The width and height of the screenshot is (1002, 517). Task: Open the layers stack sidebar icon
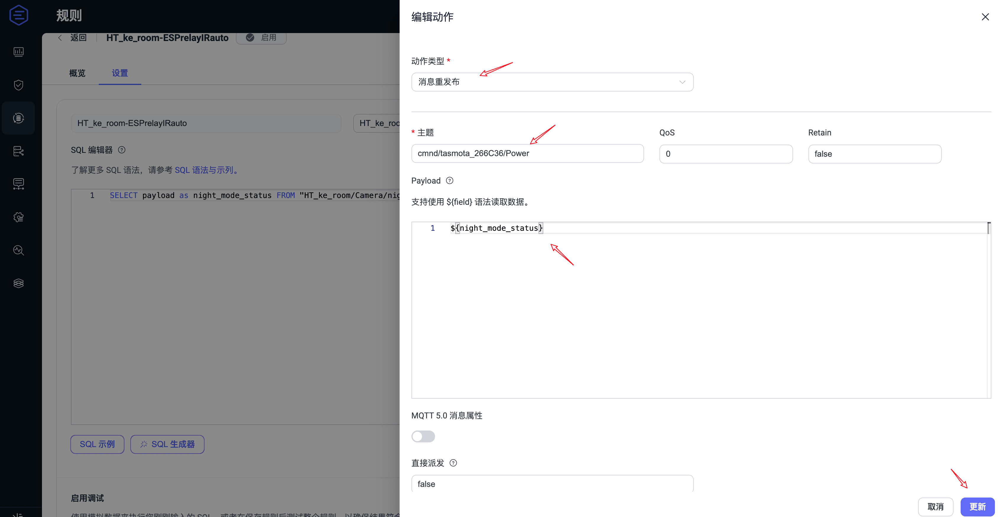pyautogui.click(x=18, y=283)
